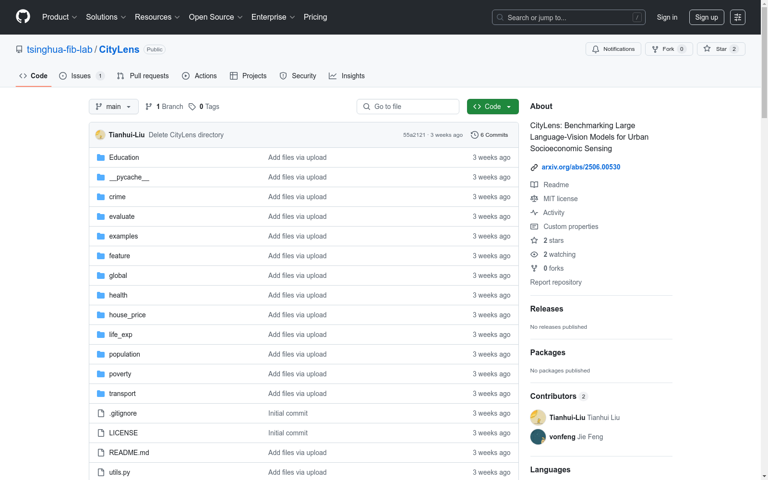
Task: Click the transport folder icon
Action: tap(101, 394)
